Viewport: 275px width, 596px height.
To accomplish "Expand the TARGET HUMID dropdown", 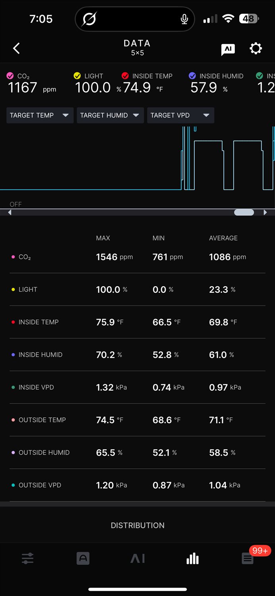I will click(110, 115).
